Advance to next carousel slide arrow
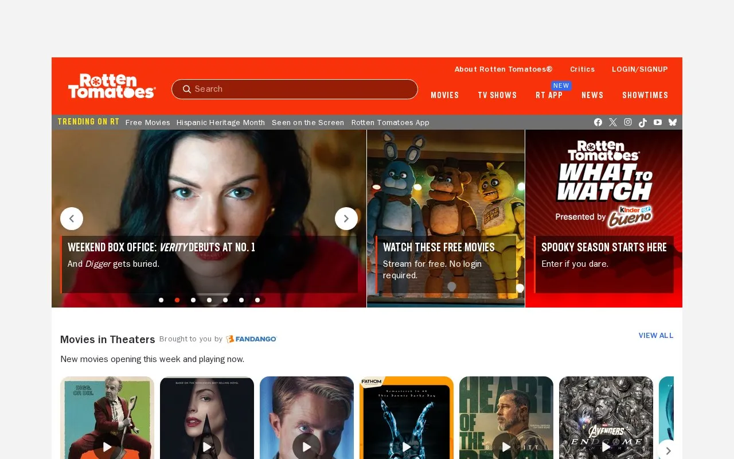734x459 pixels. (346, 219)
